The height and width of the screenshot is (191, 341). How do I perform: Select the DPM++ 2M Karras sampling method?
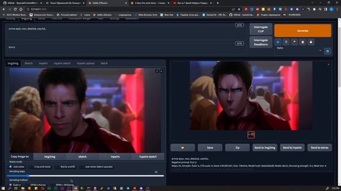tap(63, 185)
